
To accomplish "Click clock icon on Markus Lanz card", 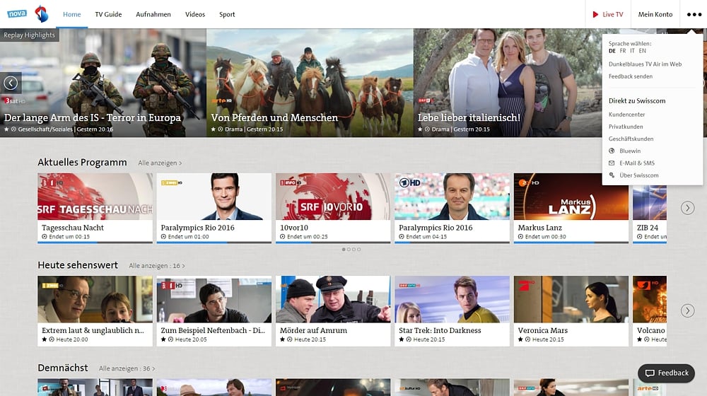I will pyautogui.click(x=520, y=236).
